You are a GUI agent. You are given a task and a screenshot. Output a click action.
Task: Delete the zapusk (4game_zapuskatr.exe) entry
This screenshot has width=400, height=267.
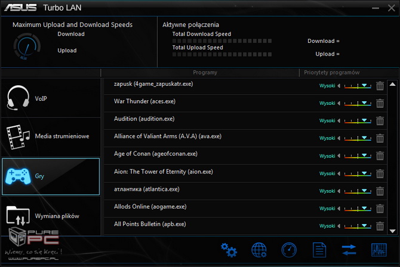pos(380,86)
